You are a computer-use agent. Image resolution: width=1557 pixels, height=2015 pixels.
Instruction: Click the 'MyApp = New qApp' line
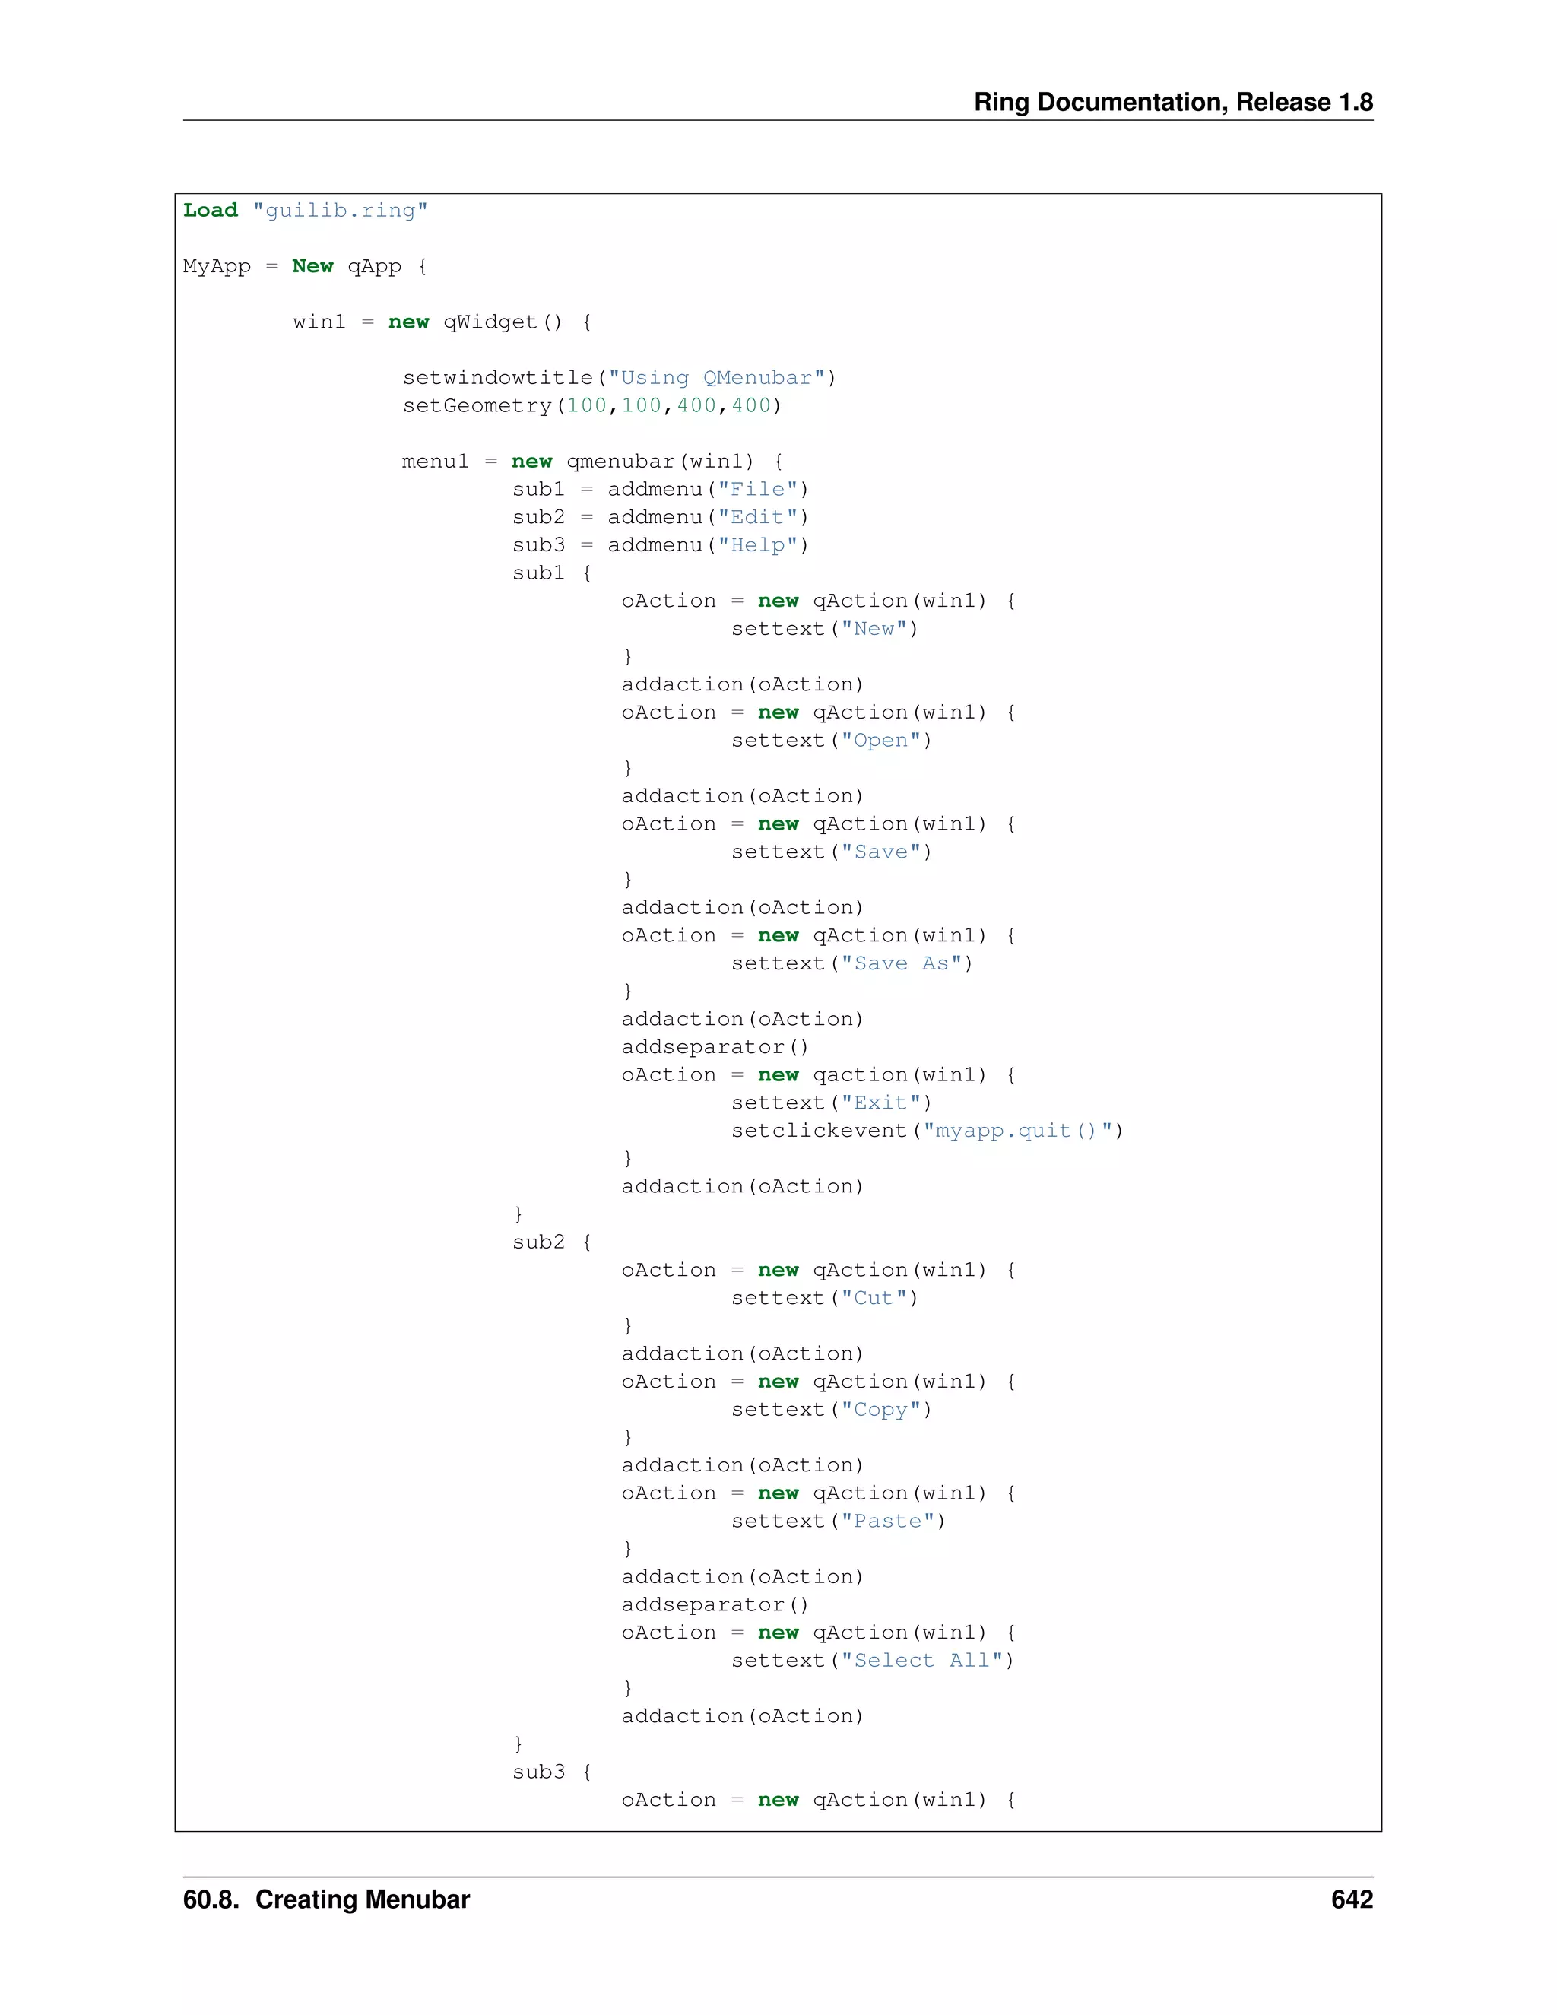(x=304, y=267)
